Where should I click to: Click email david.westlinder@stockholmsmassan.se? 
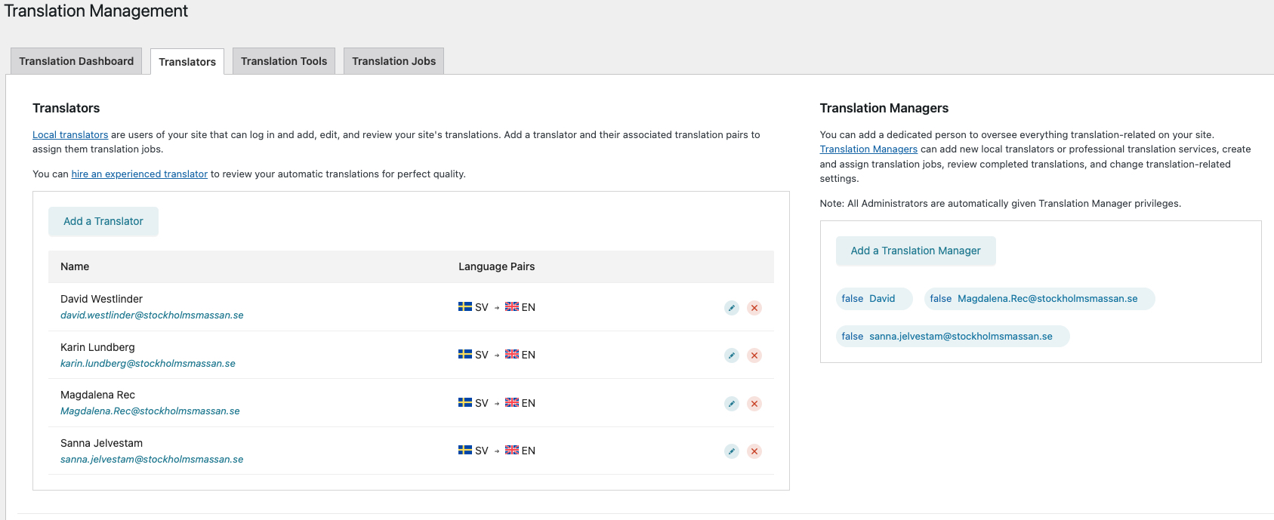152,315
